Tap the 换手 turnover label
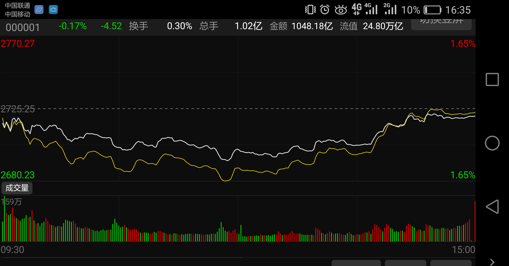 [x=138, y=26]
